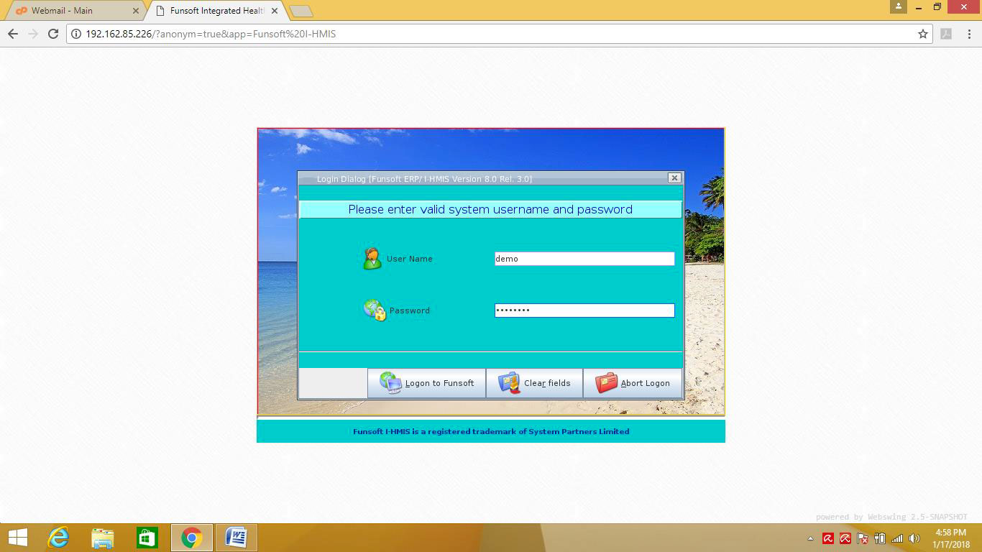The width and height of the screenshot is (982, 552).
Task: Open File Explorer from the taskbar
Action: [103, 538]
